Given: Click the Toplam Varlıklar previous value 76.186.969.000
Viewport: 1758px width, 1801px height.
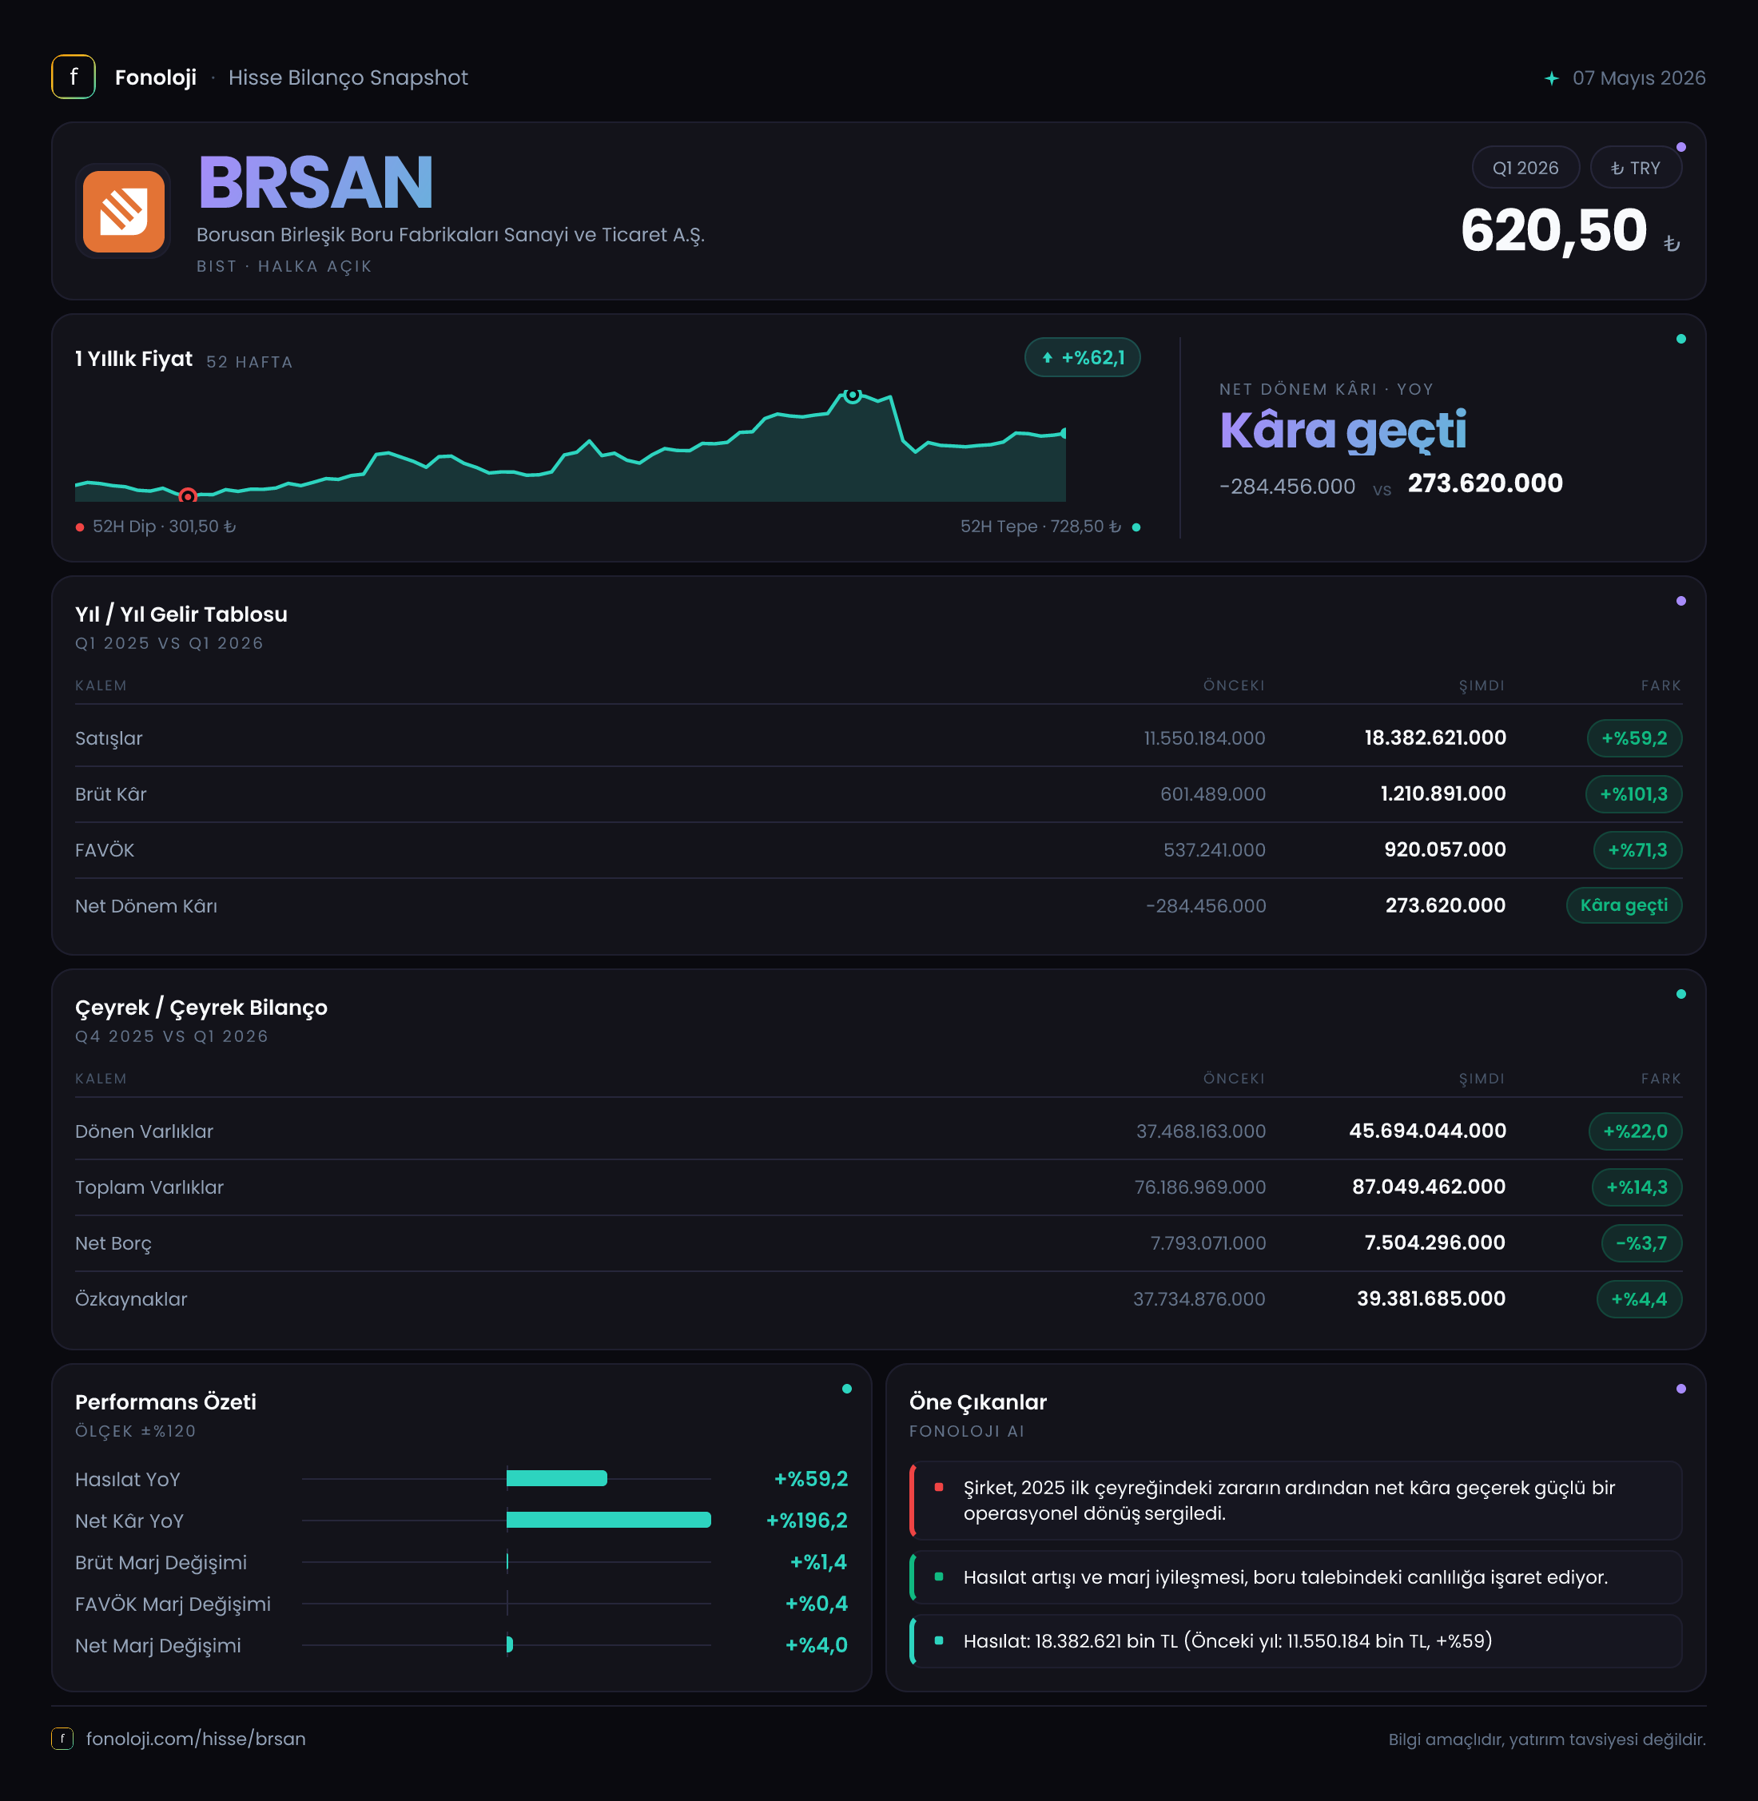Looking at the screenshot, I should (1199, 1187).
